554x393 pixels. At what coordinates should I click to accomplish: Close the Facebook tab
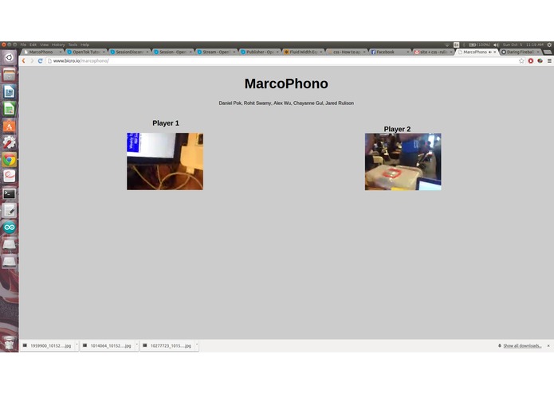click(x=407, y=52)
